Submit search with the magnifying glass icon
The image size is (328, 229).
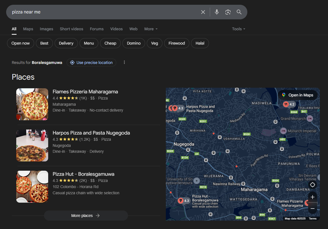point(239,12)
